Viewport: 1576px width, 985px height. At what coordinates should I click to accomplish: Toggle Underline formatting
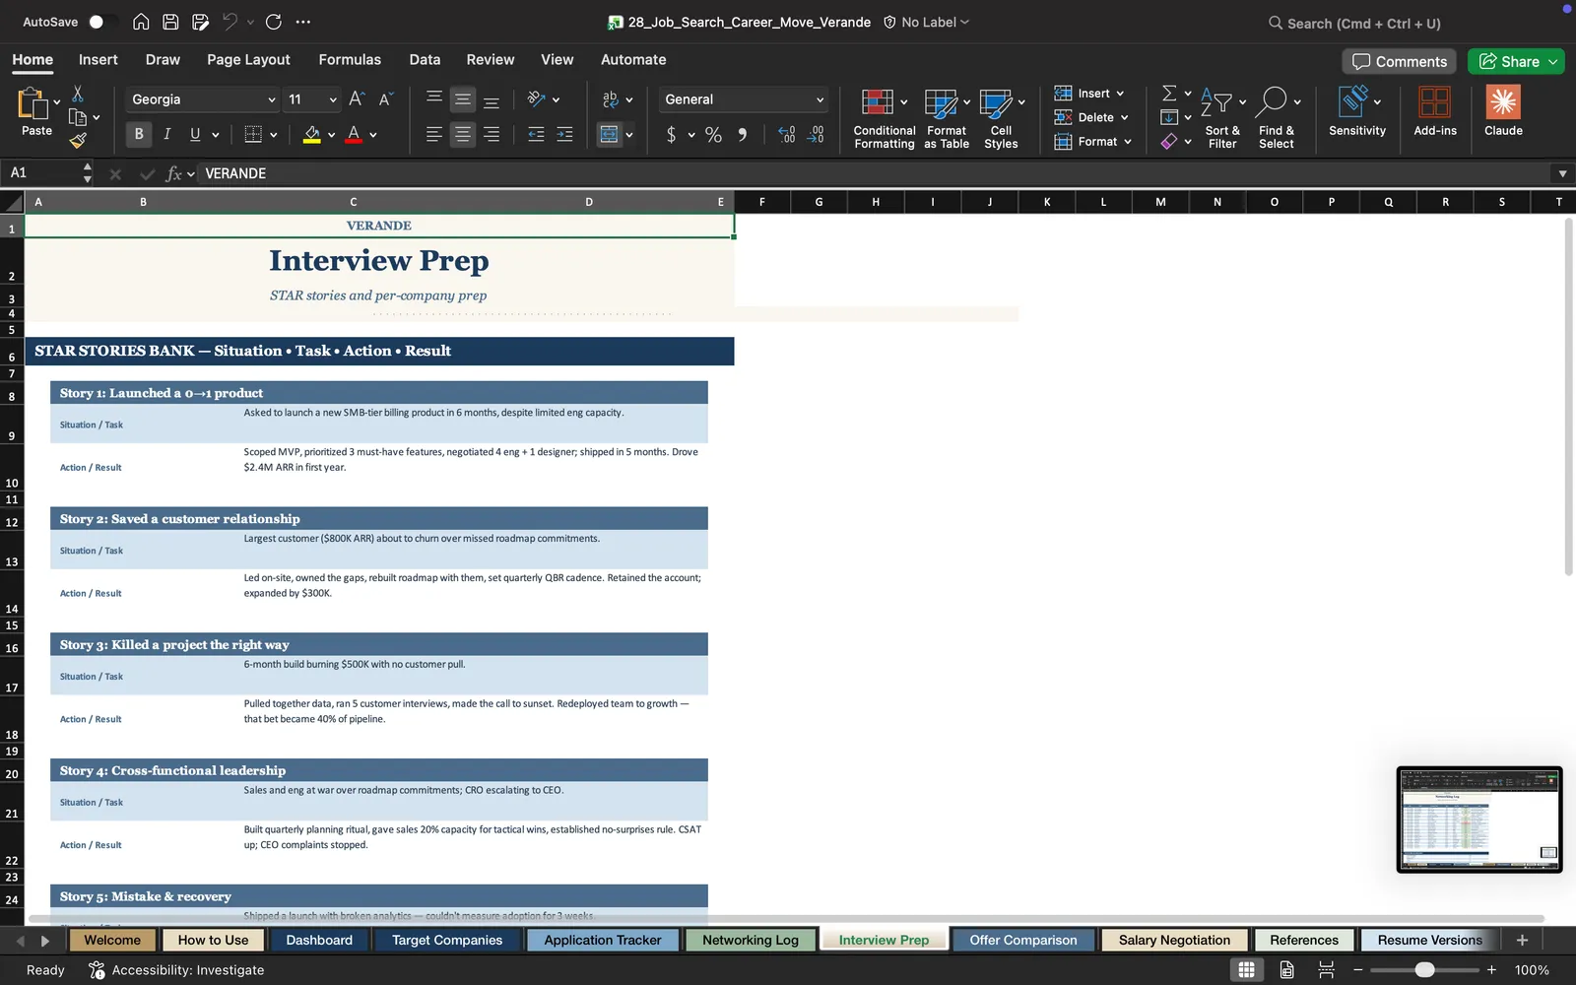[195, 135]
